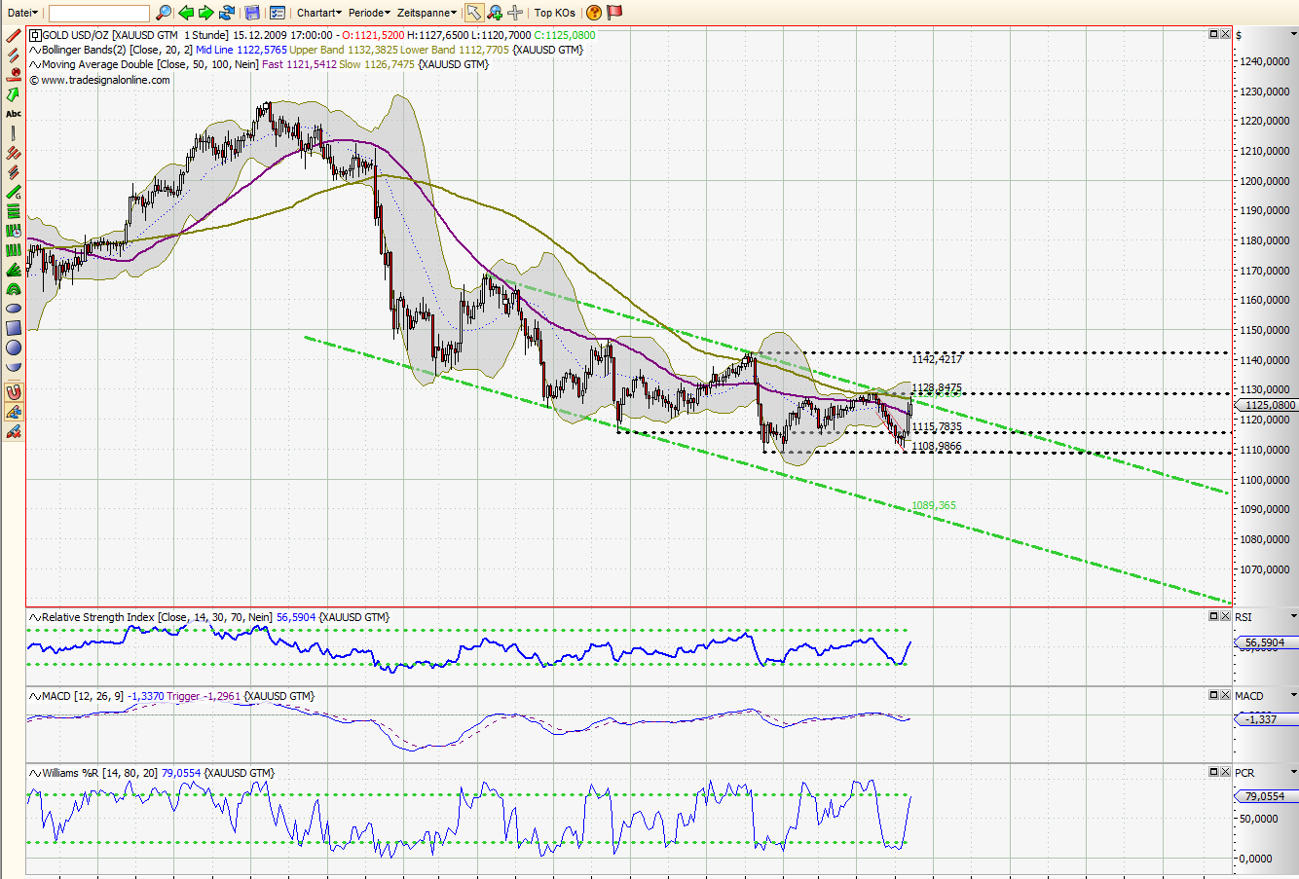The image size is (1299, 879).
Task: Click the GOLD USD/OZ instrument legend
Action: [x=312, y=35]
